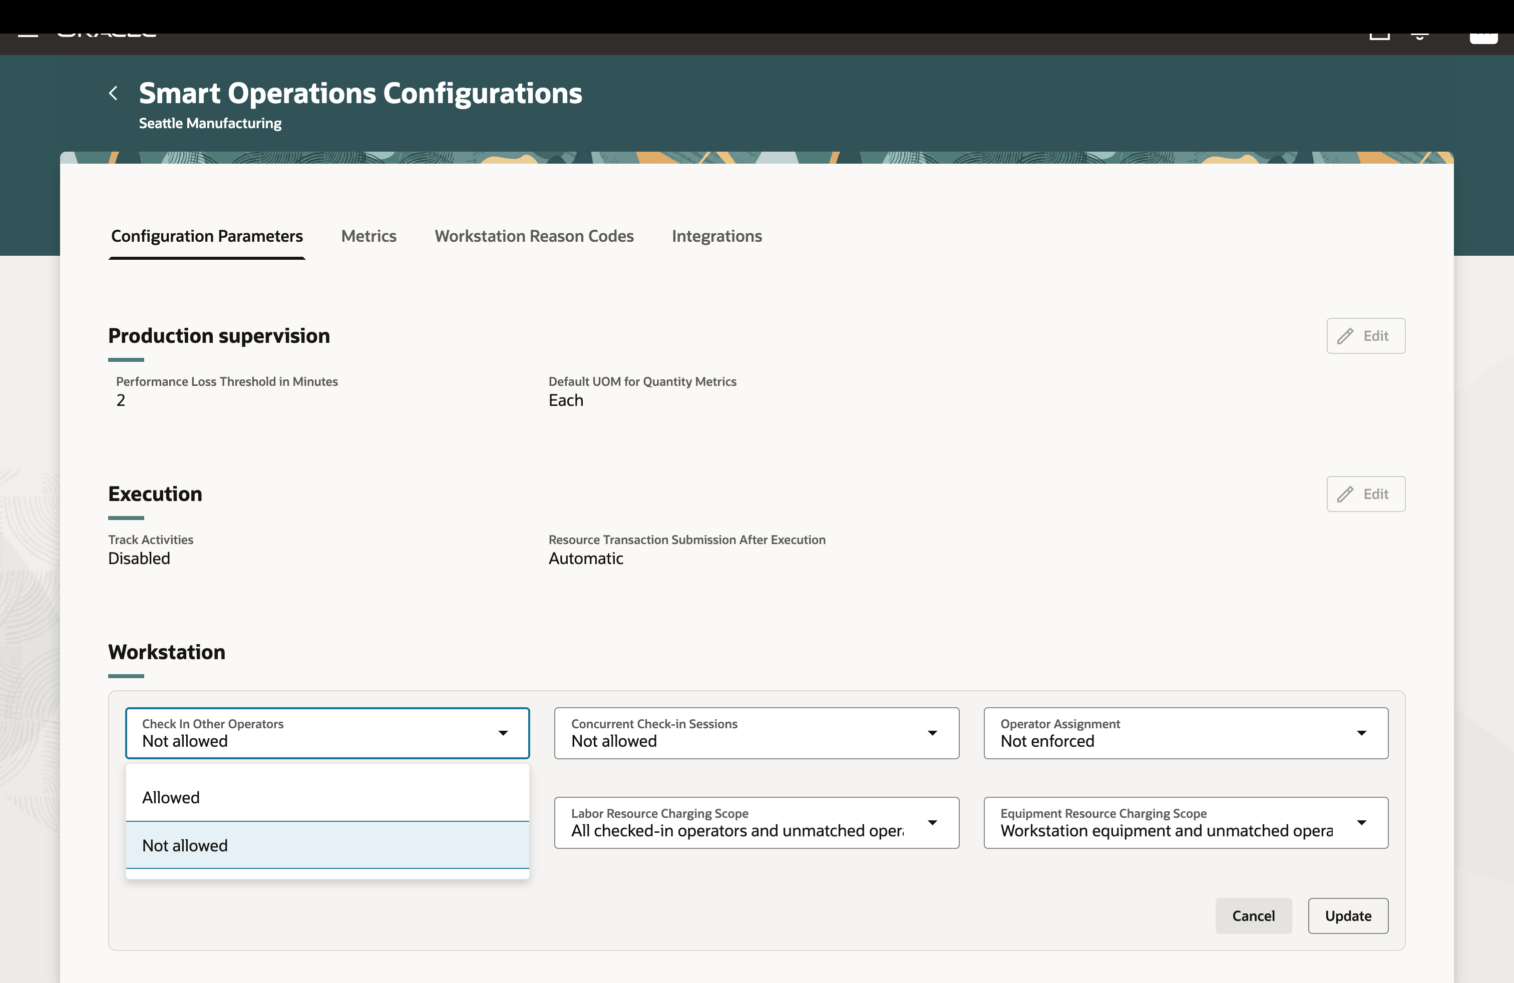The height and width of the screenshot is (983, 1514).
Task: Edit the Execution section
Action: pos(1366,494)
